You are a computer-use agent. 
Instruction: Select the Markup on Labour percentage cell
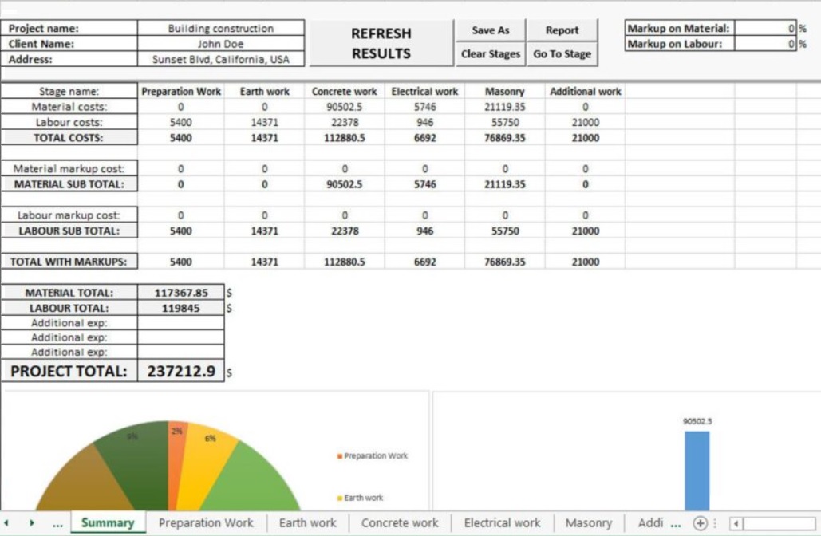(x=765, y=44)
